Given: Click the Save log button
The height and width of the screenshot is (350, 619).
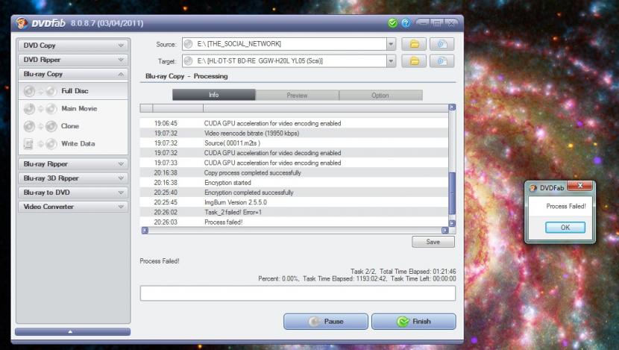Looking at the screenshot, I should tap(433, 243).
